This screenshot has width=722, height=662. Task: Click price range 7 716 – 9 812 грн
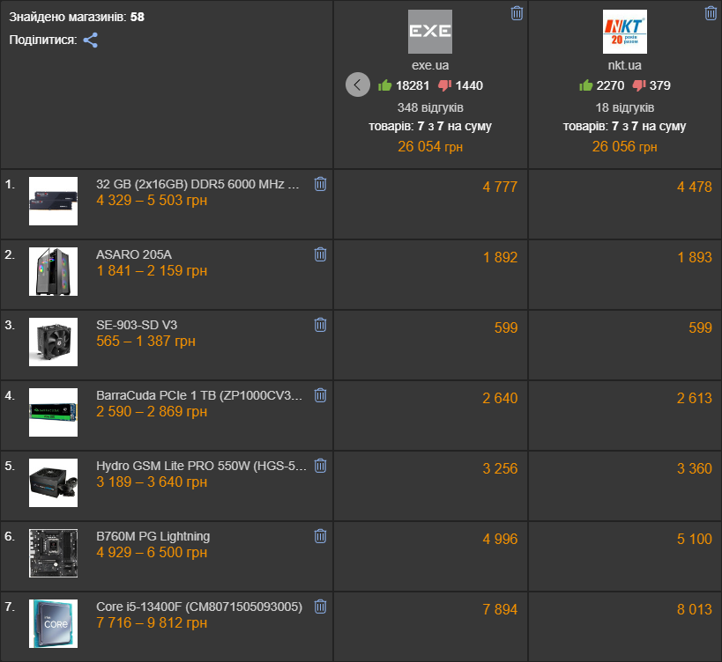point(152,623)
